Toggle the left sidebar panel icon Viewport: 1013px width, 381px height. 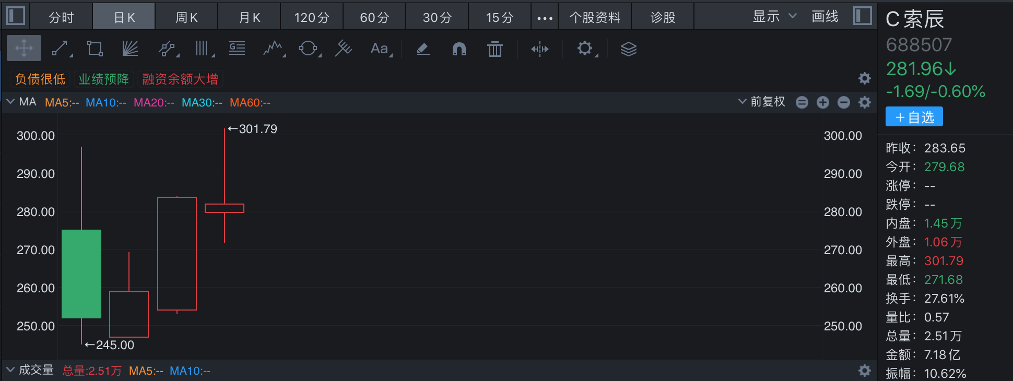[x=16, y=16]
